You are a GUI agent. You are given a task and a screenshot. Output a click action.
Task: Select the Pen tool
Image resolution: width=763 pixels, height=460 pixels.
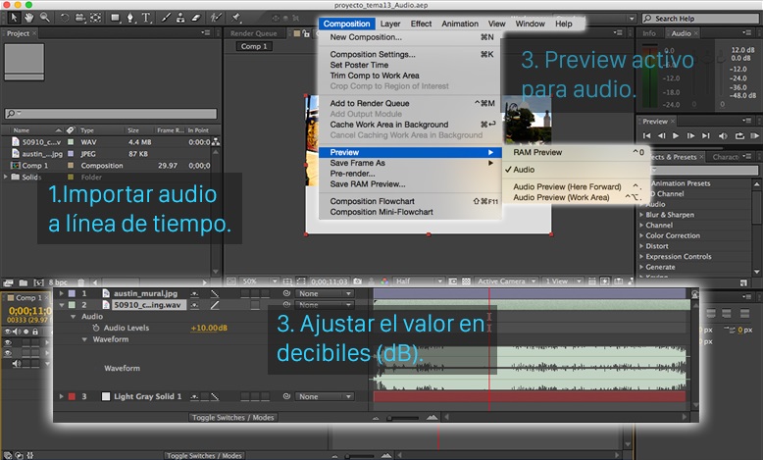pos(130,18)
